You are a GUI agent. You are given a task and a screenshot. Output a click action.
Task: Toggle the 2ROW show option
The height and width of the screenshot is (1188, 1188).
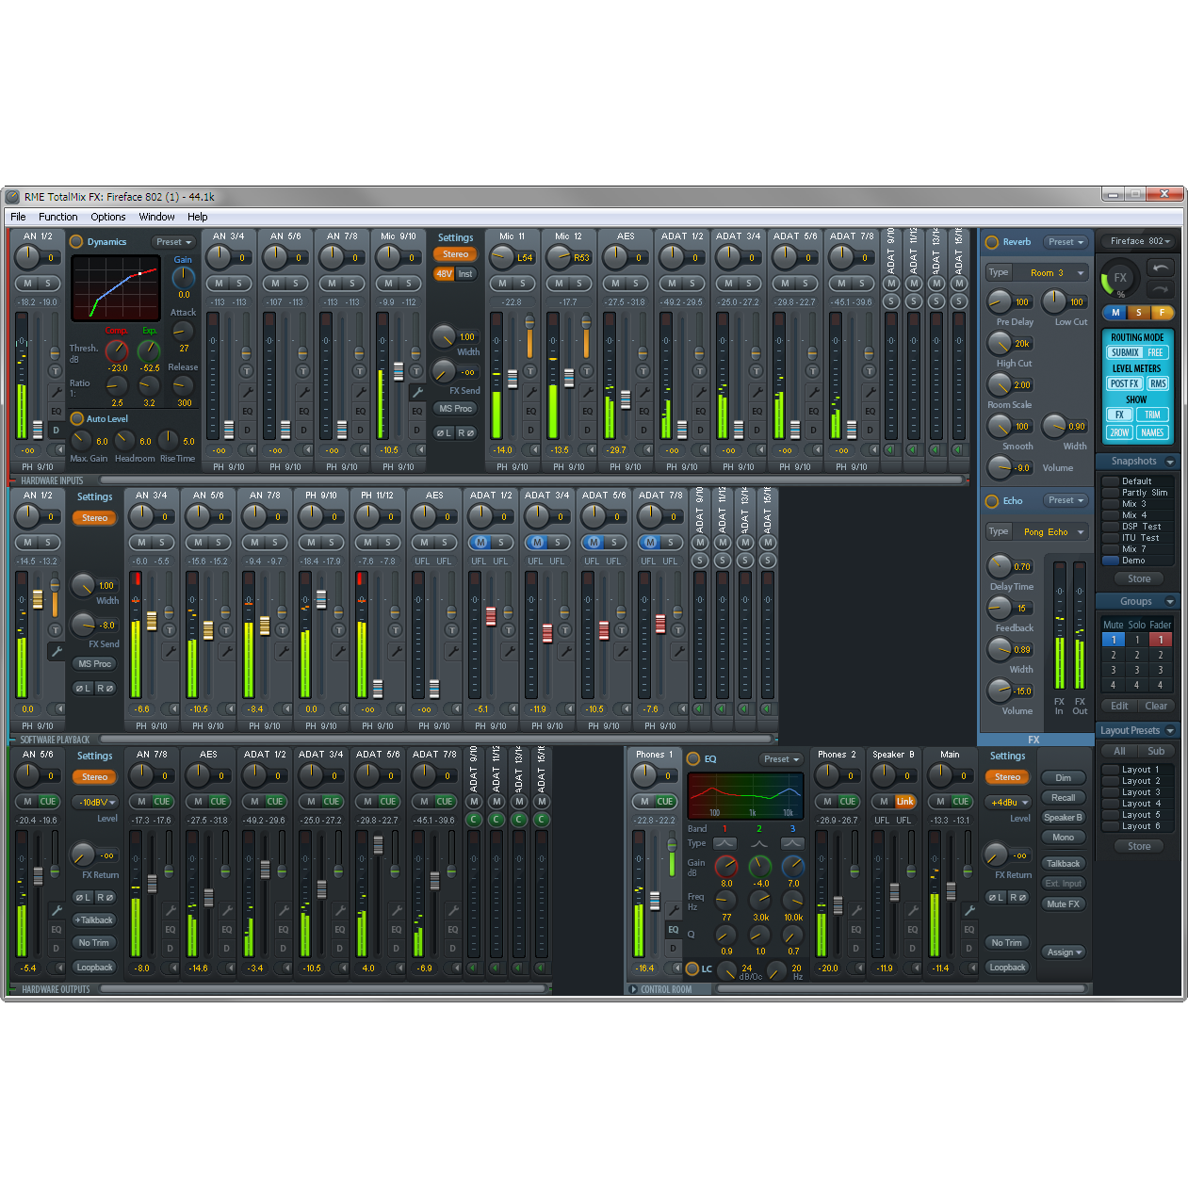pos(1119,432)
